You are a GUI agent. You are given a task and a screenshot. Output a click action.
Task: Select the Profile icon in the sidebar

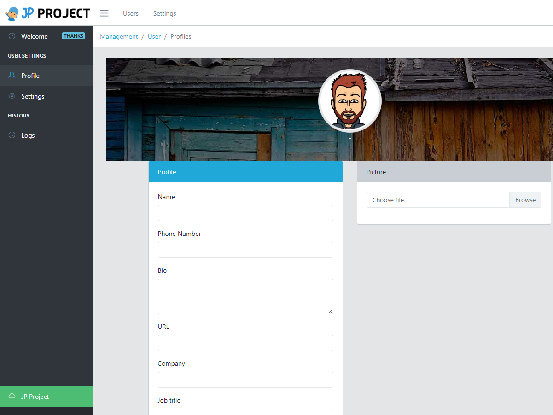pos(12,75)
